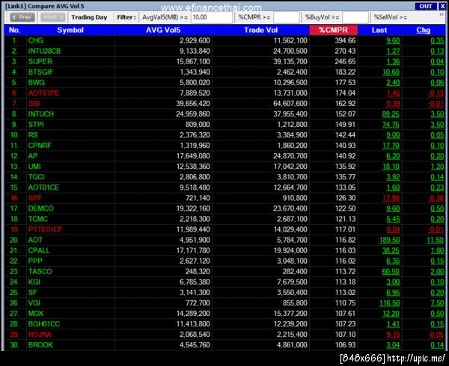Click the last price 189.50 for AOT
The width and height of the screenshot is (449, 366).
coord(389,241)
